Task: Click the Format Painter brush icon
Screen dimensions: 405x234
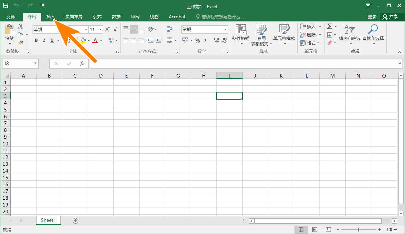Action: coord(21,43)
